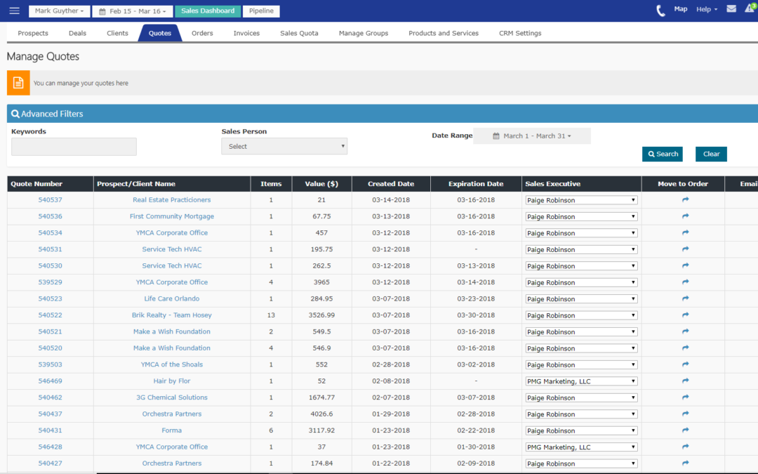Open the notifications bell icon

[750, 9]
